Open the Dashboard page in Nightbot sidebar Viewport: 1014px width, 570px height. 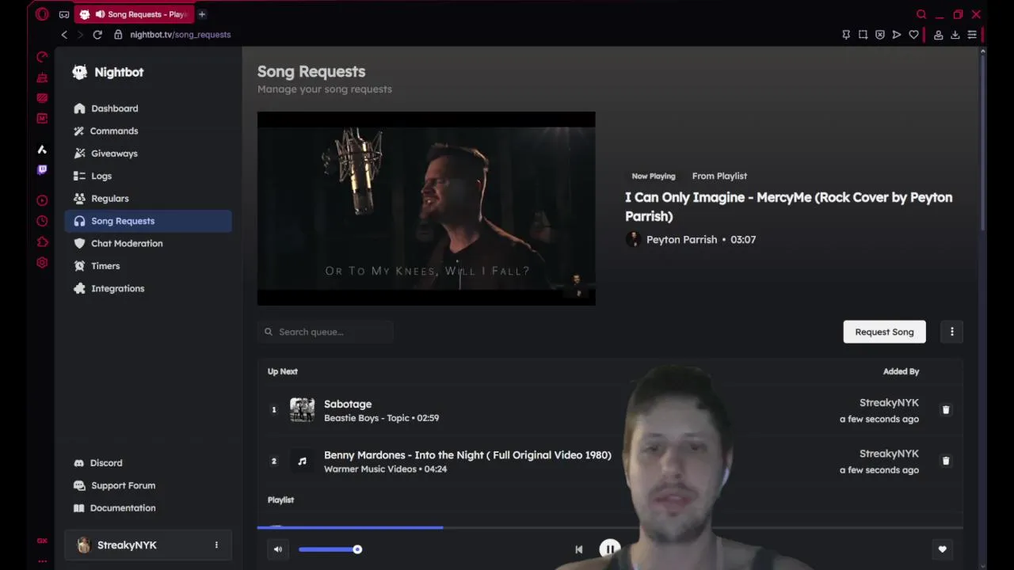148,108
